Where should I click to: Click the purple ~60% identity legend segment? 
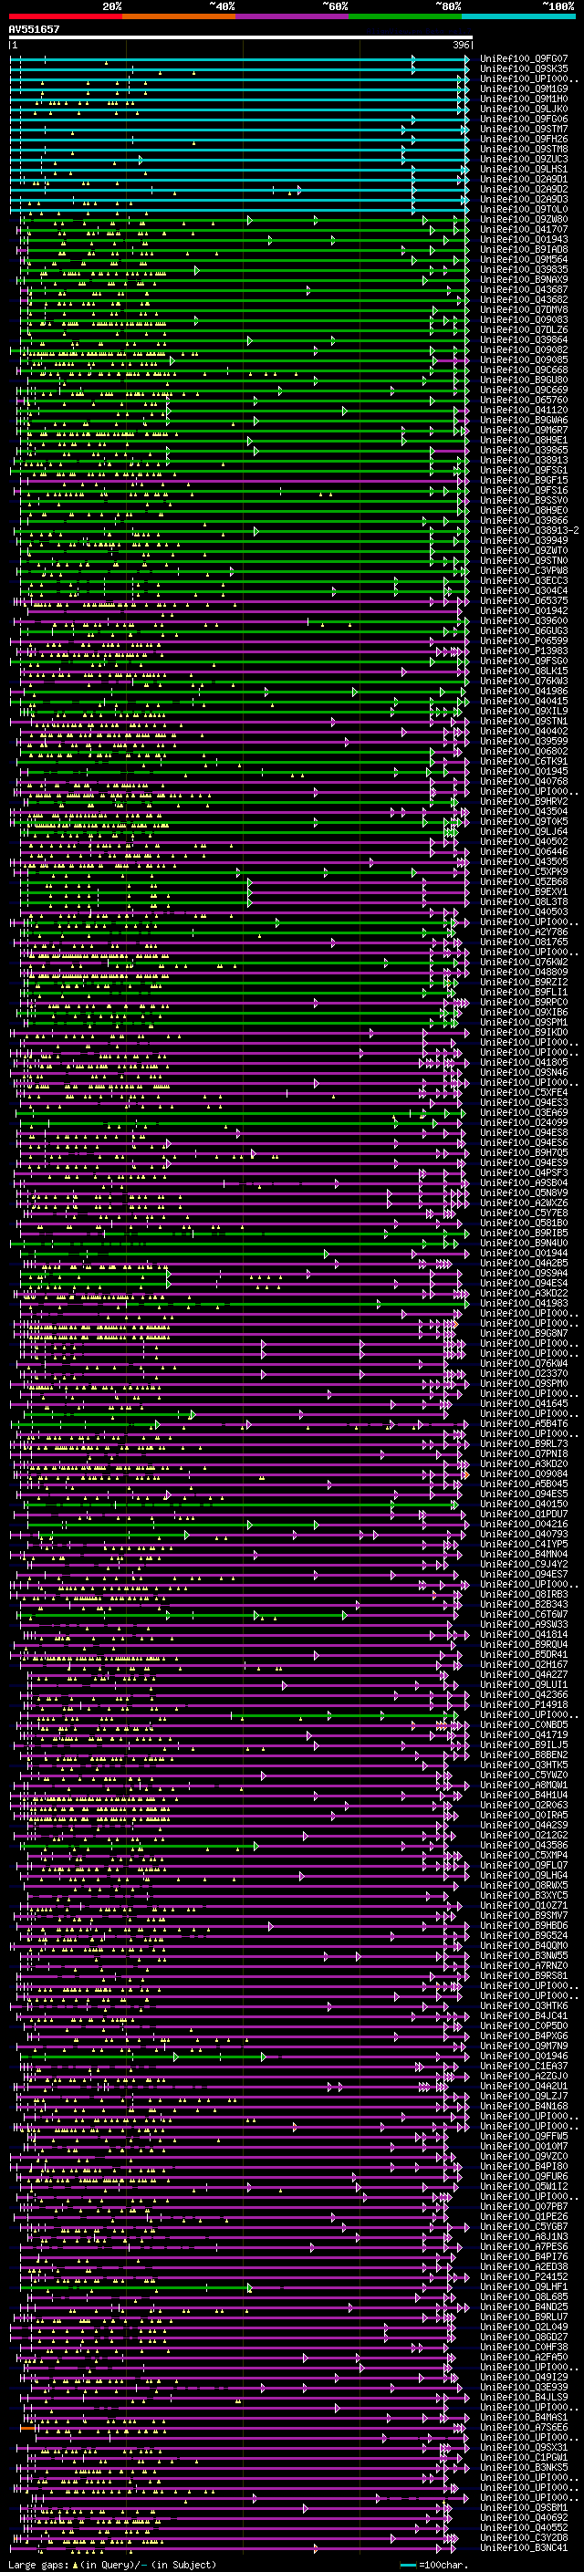point(291,16)
